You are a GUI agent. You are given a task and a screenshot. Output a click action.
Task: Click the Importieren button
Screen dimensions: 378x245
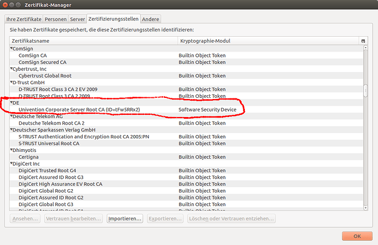125,219
